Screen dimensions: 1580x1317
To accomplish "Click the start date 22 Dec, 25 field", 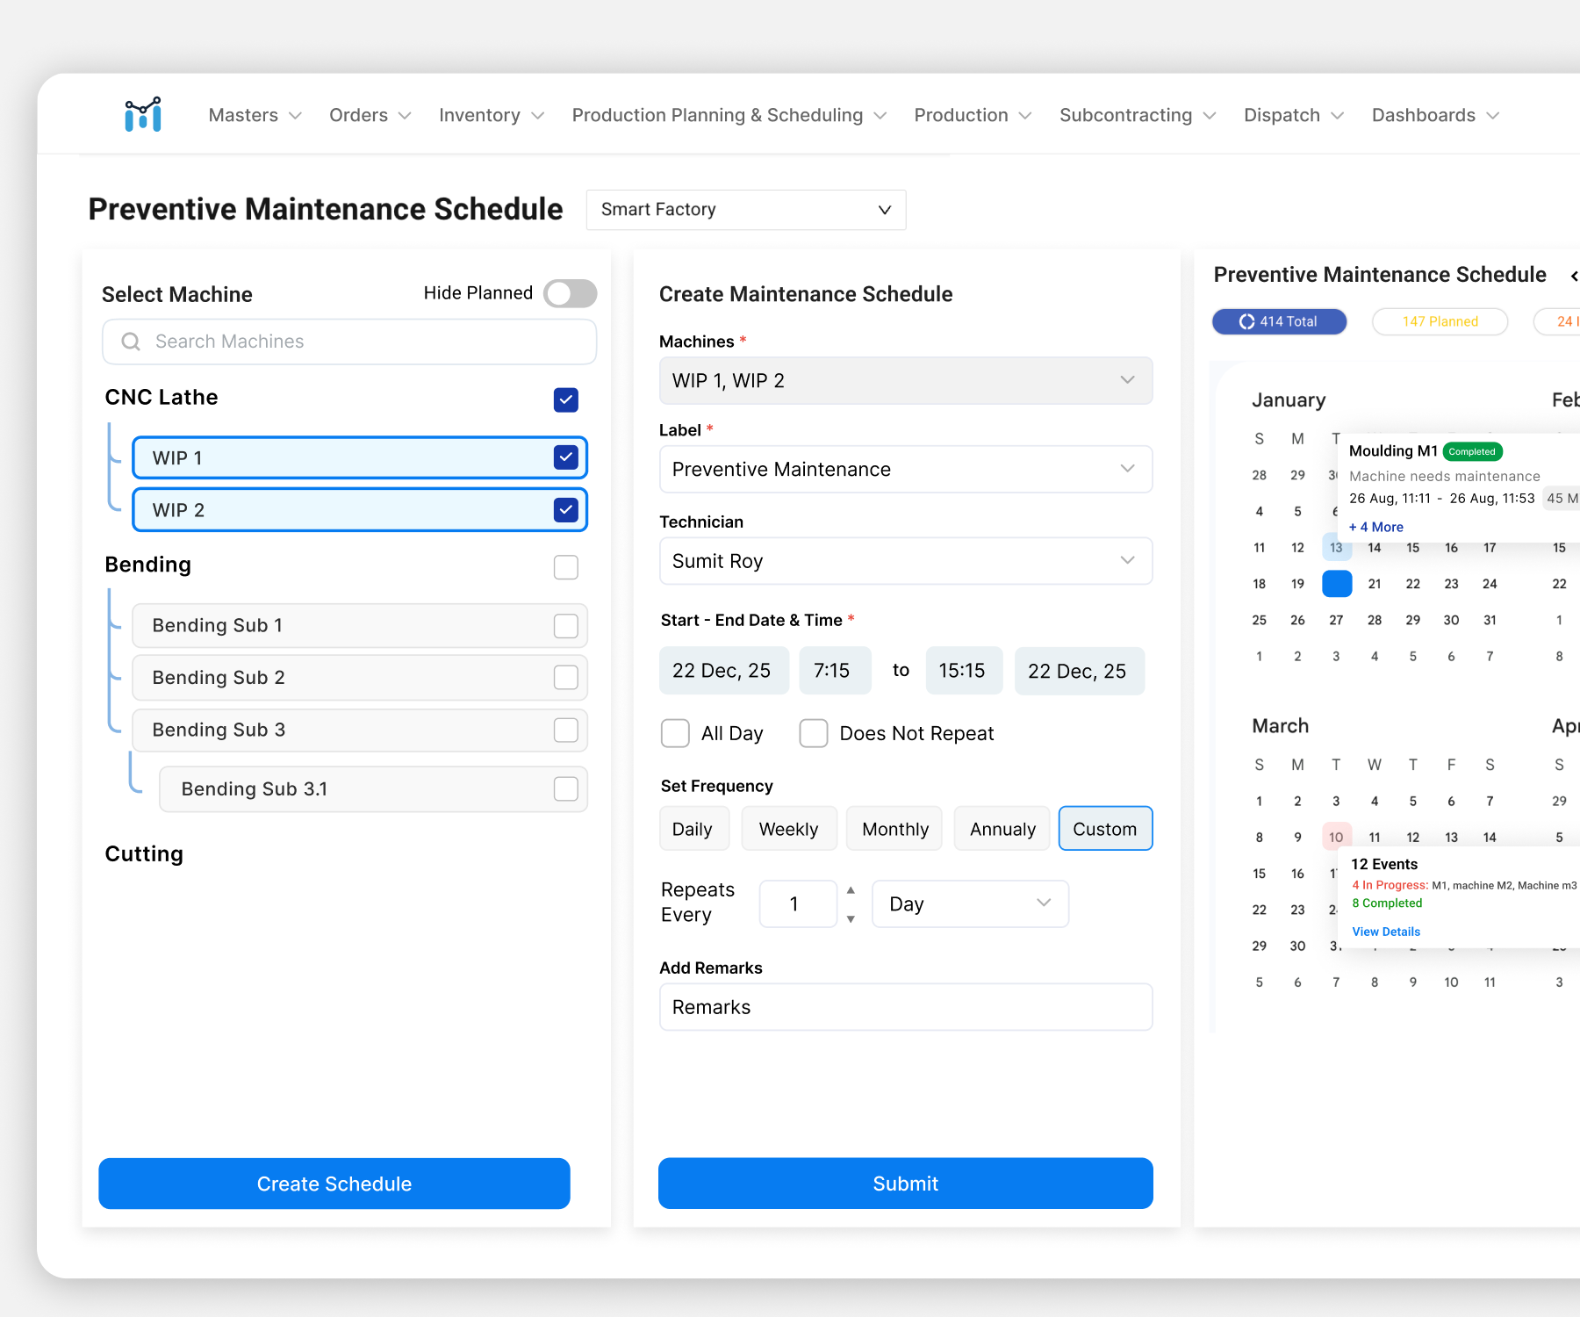I will click(x=724, y=671).
